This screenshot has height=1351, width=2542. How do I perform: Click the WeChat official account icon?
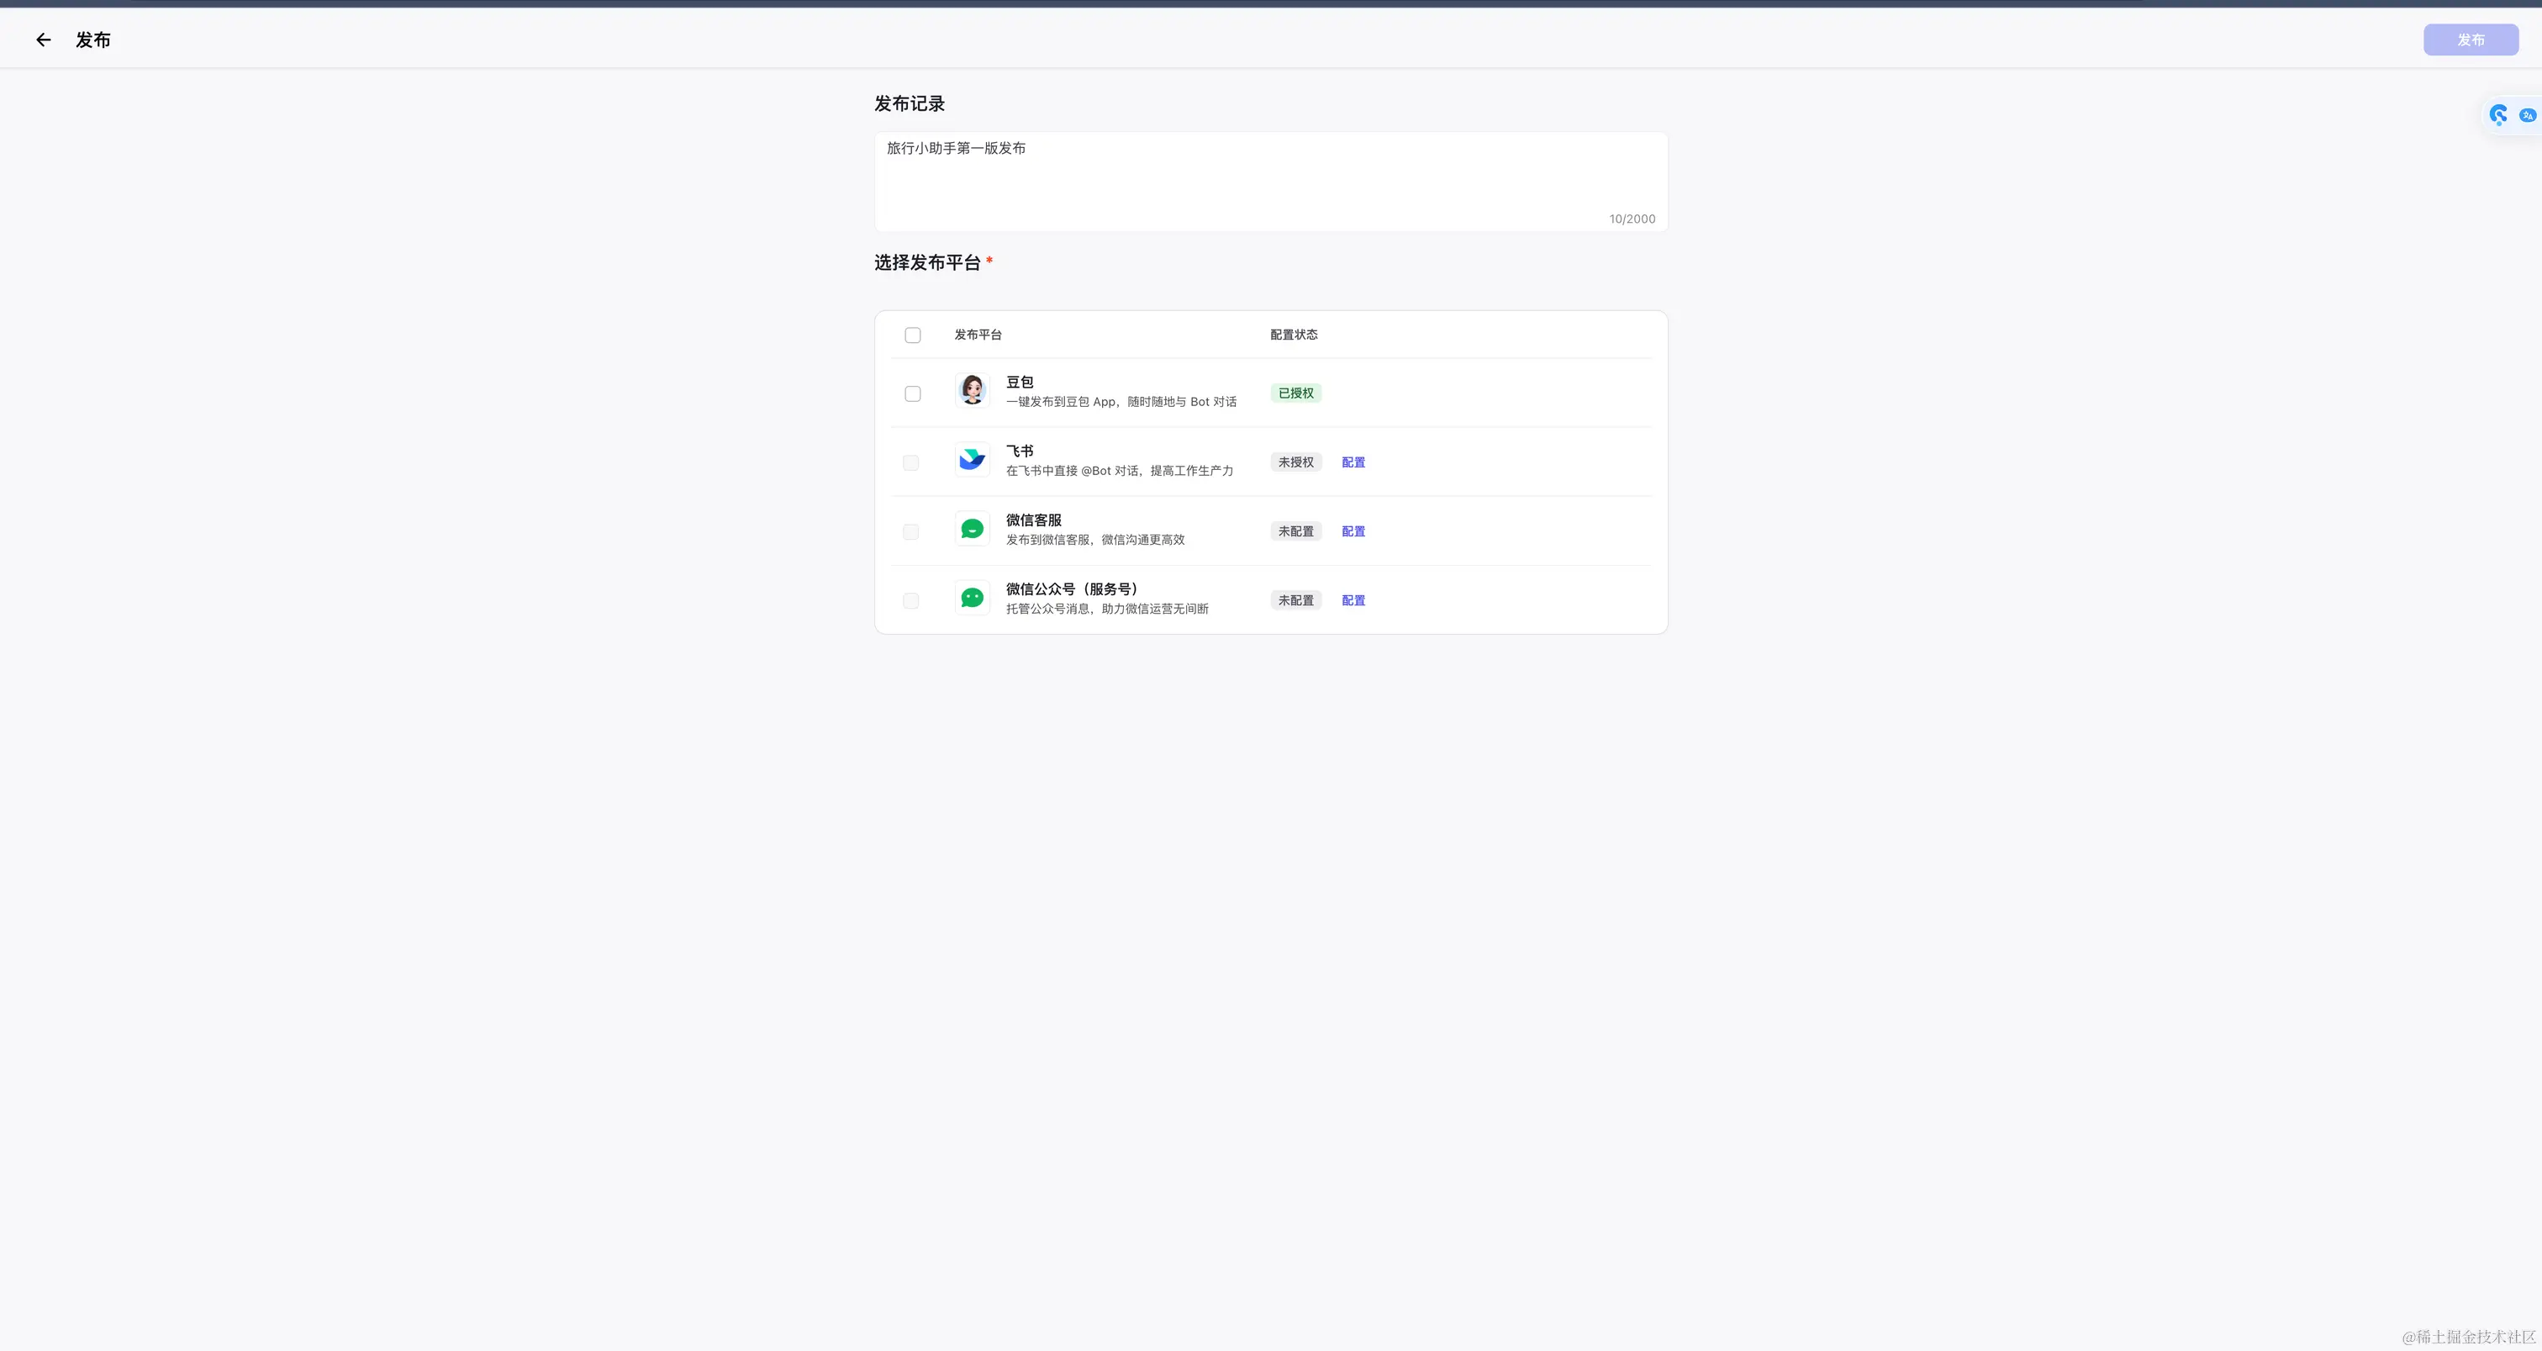[972, 598]
